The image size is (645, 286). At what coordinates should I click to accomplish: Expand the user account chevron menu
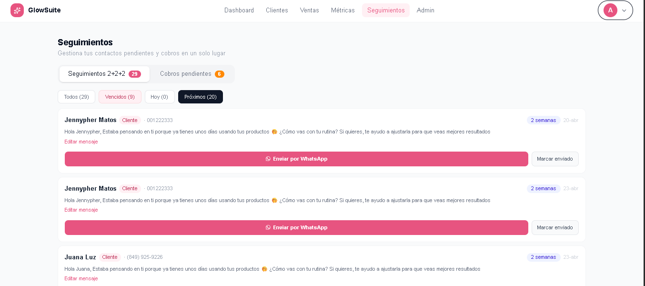pos(624,10)
